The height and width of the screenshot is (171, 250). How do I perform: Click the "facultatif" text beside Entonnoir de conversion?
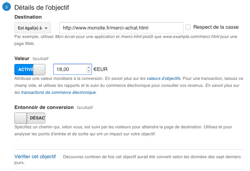[x=85, y=107]
